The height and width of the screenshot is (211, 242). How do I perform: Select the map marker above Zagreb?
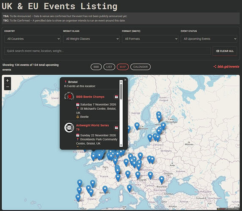click(x=137, y=175)
